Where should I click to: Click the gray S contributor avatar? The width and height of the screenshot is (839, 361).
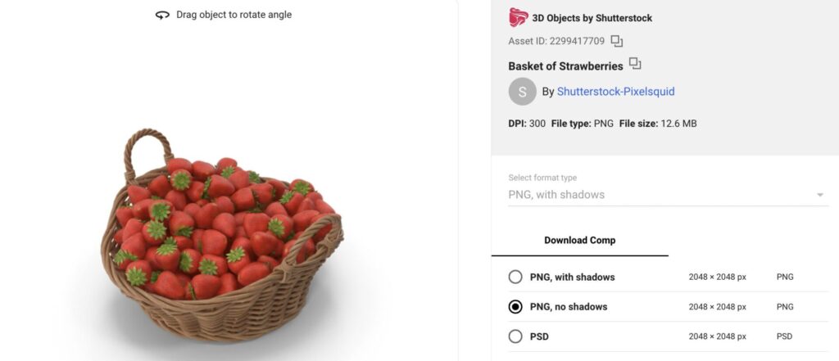click(523, 92)
